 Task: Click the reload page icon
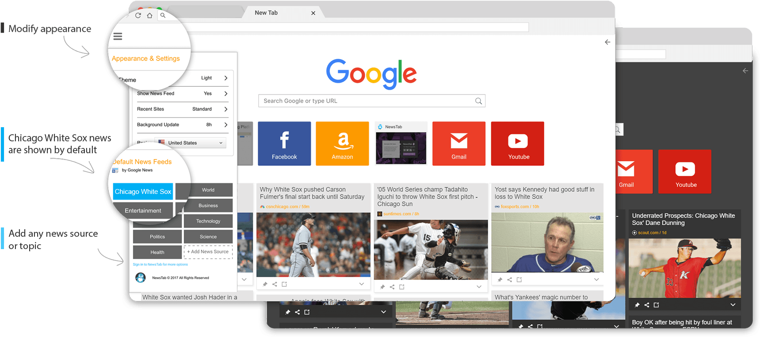point(138,15)
